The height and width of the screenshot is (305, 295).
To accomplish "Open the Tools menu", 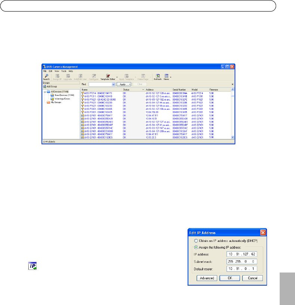I will (64, 71).
